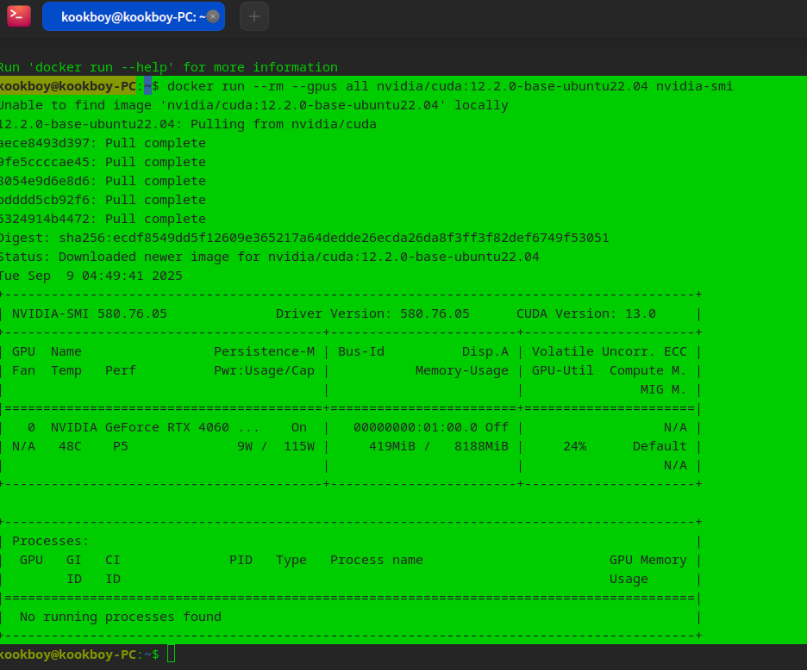Click the 'Processes:' section label

pos(50,542)
